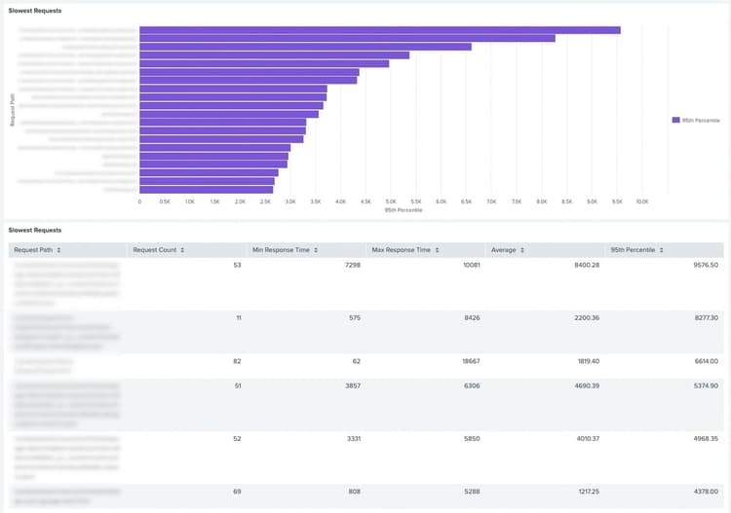Select average value 8400.28
The image size is (731, 513).
click(587, 265)
